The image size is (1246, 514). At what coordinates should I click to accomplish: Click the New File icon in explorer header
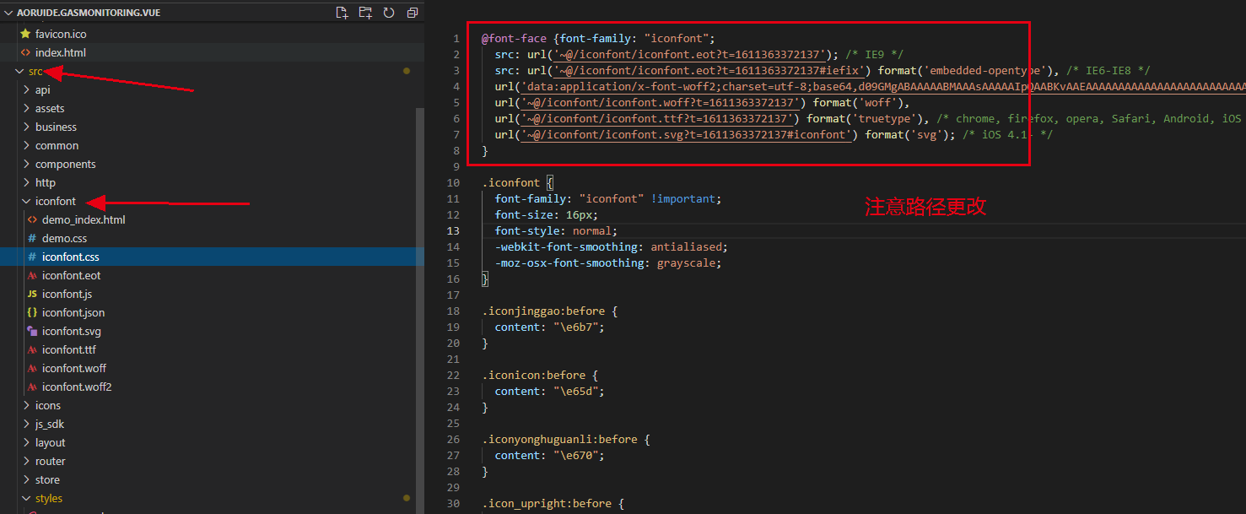click(x=342, y=13)
